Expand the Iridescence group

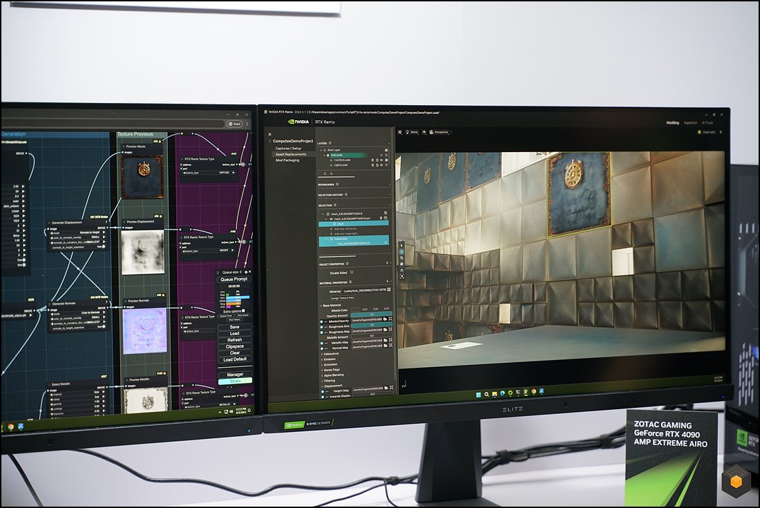[x=331, y=354]
